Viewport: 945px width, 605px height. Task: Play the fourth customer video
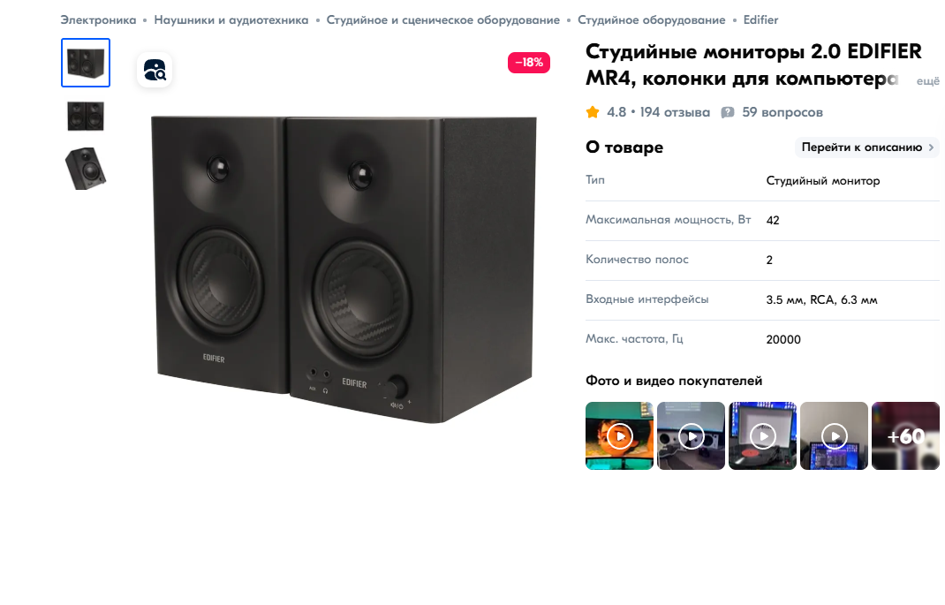click(834, 435)
